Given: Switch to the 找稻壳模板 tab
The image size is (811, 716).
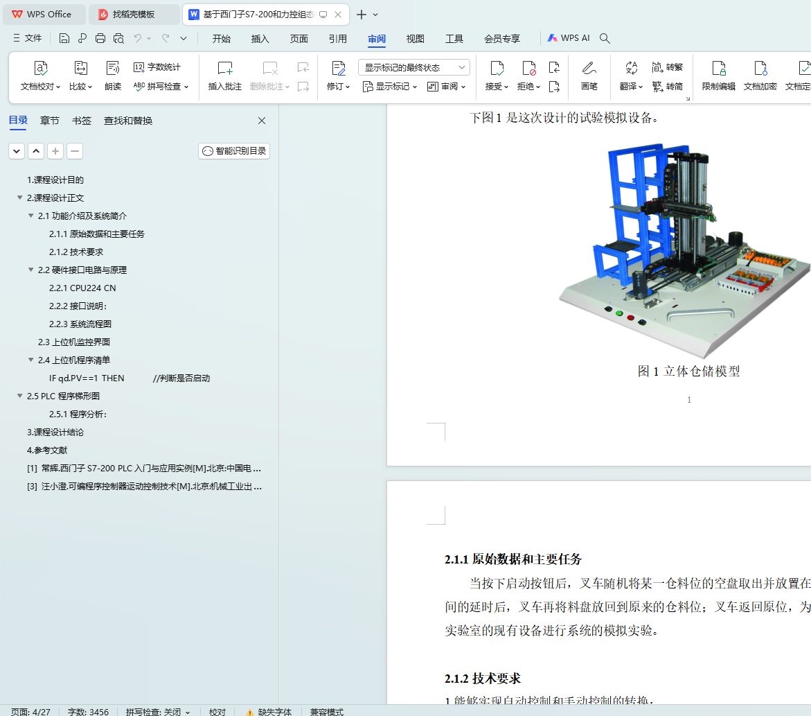Looking at the screenshot, I should pyautogui.click(x=134, y=15).
